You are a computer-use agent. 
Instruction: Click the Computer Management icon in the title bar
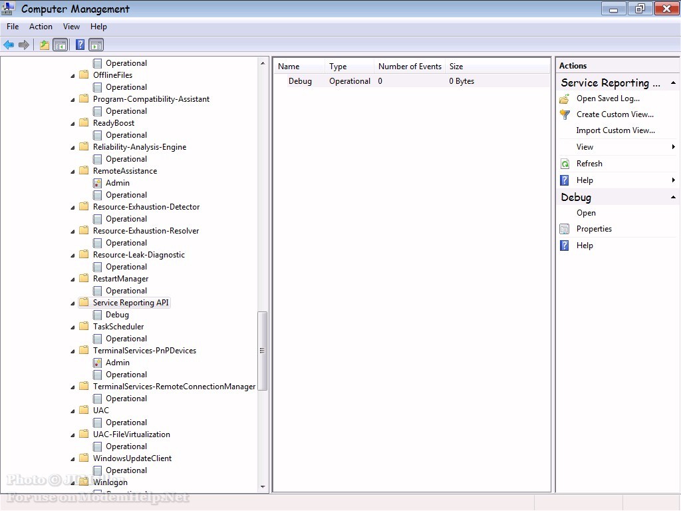click(8, 8)
